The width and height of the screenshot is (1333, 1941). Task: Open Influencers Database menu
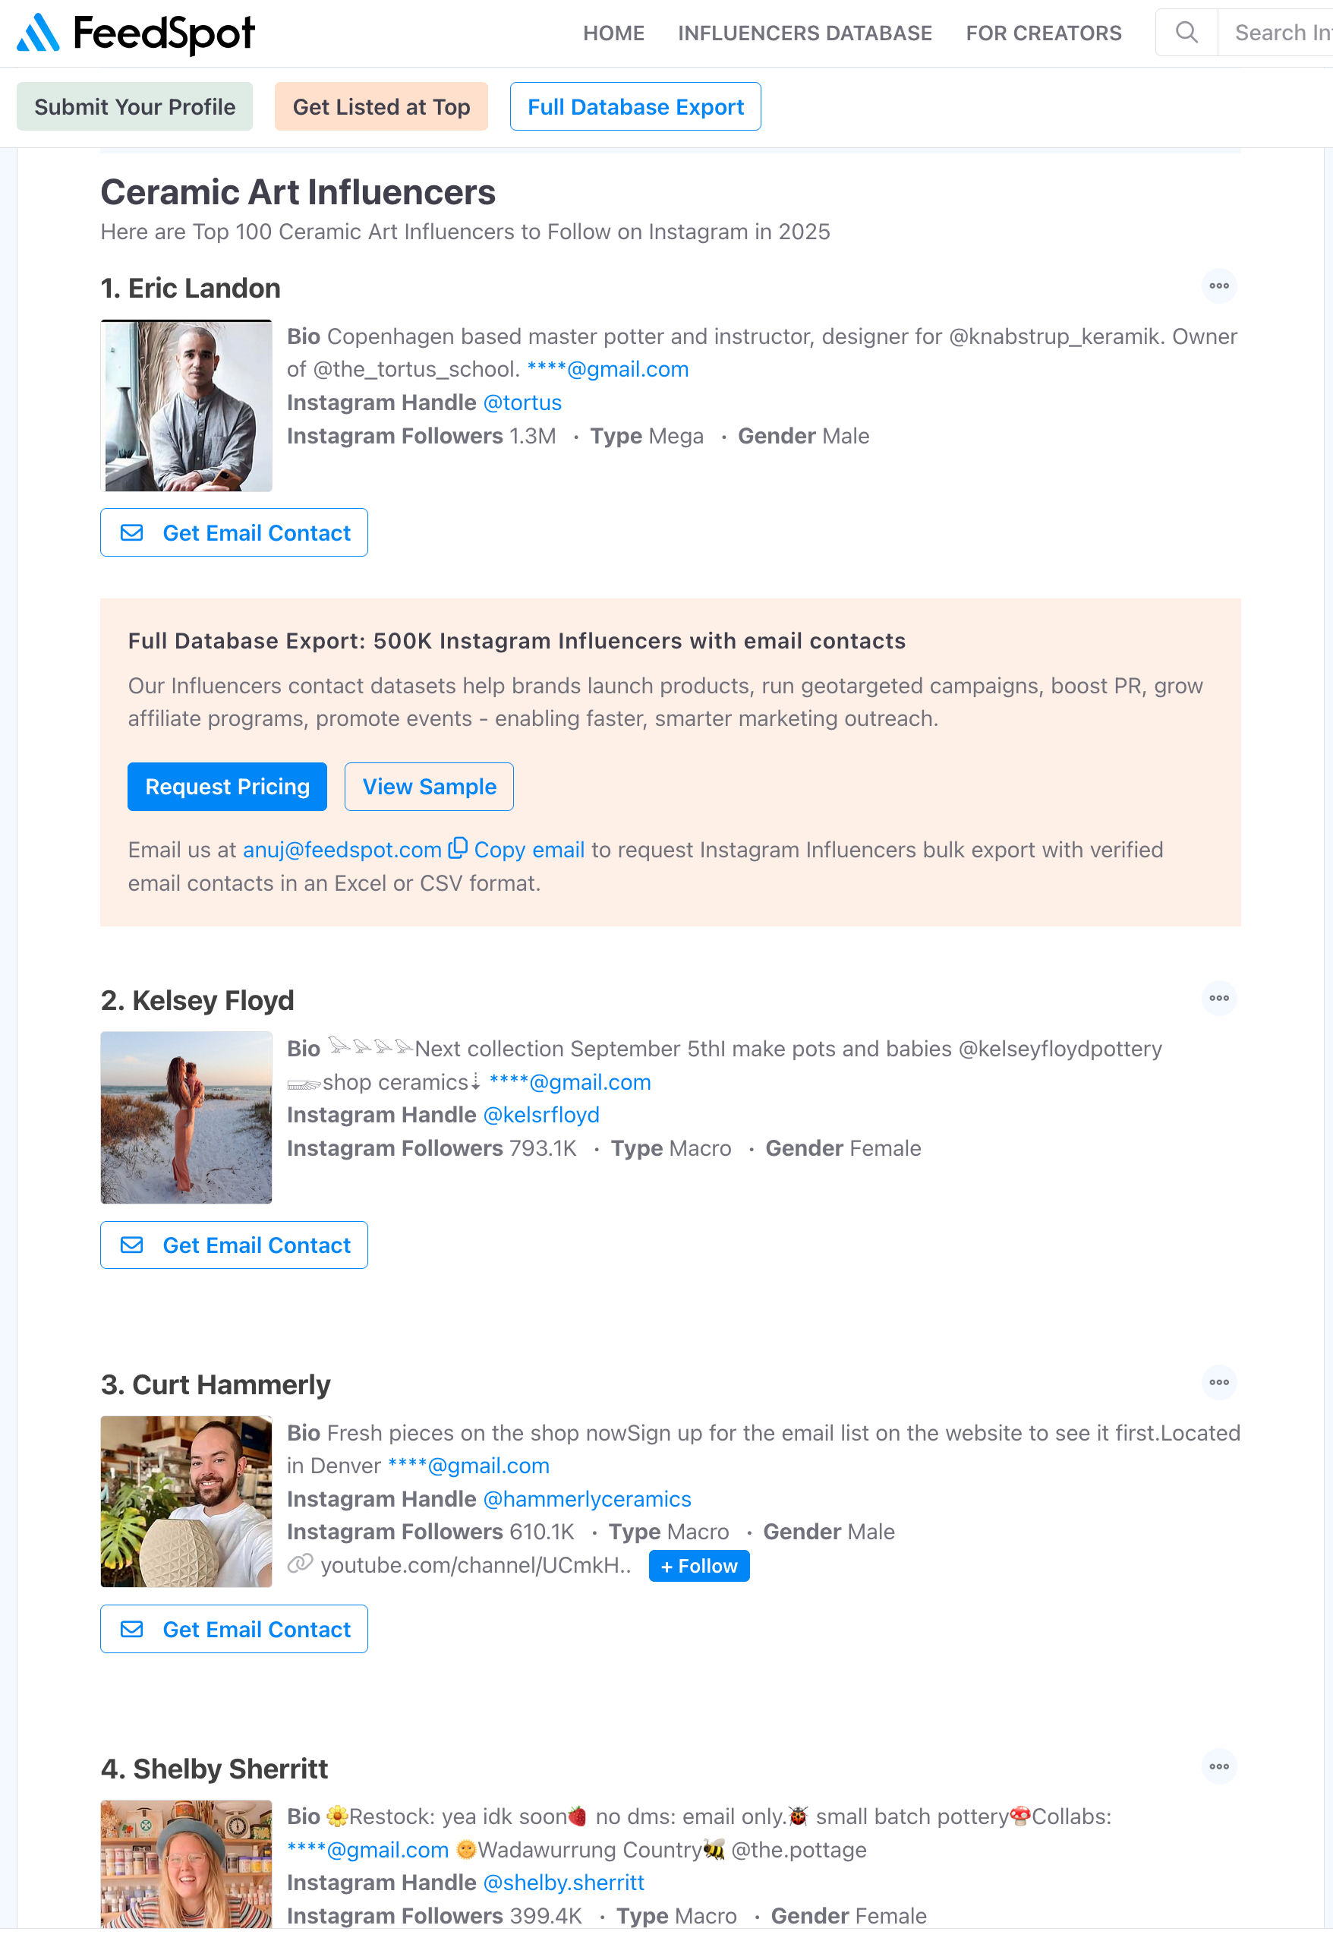[x=805, y=33]
